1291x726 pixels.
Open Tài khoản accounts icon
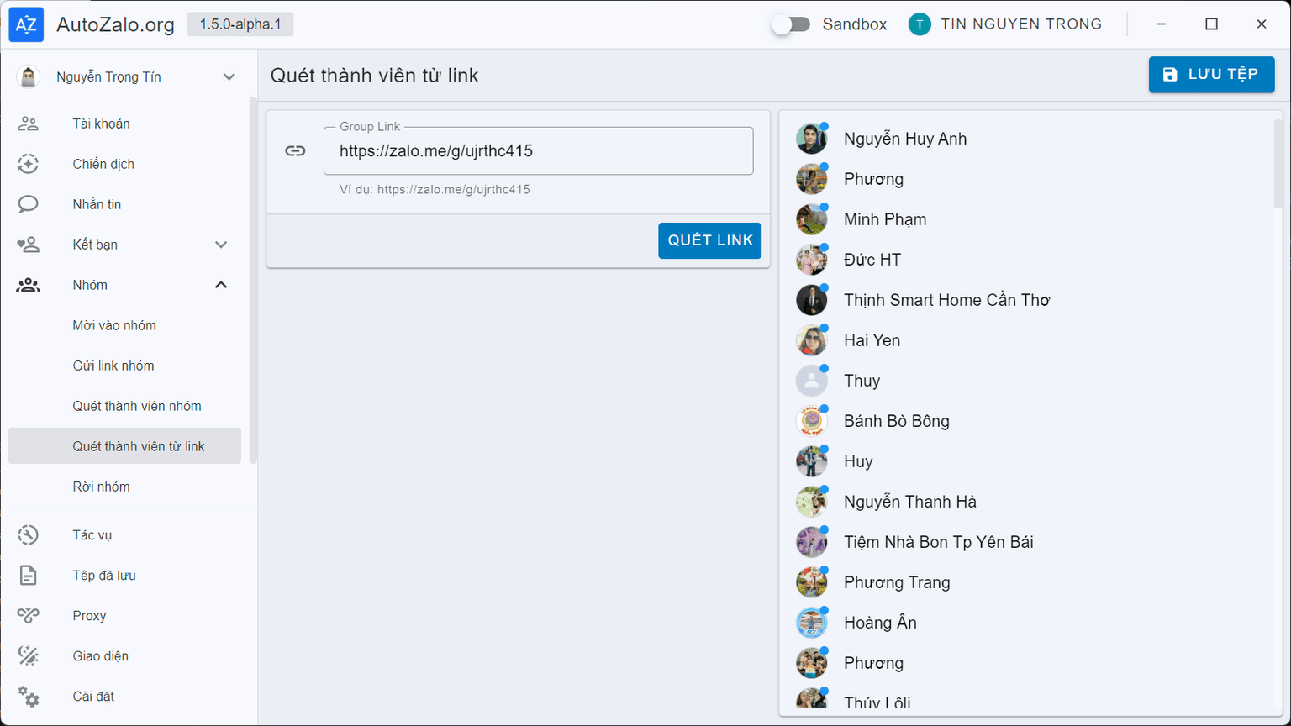pos(29,124)
